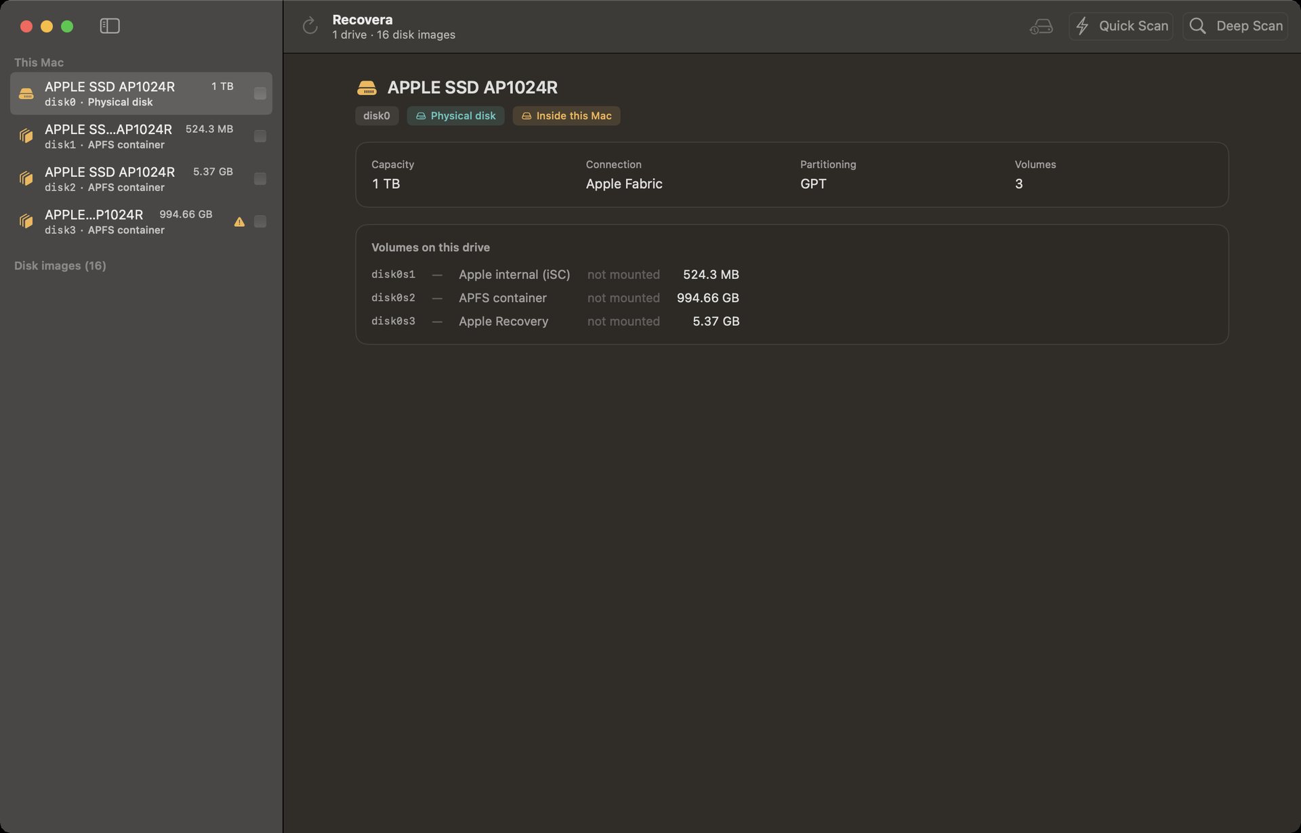Start a Deep Scan
The height and width of the screenshot is (833, 1301).
point(1235,26)
